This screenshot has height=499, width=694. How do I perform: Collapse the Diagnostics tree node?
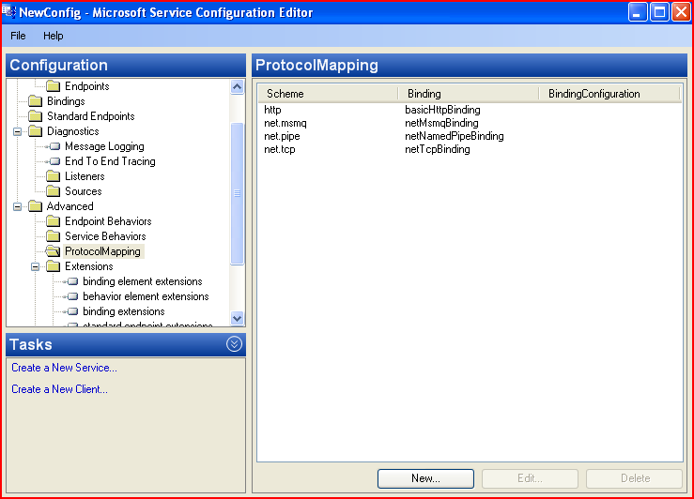click(17, 131)
